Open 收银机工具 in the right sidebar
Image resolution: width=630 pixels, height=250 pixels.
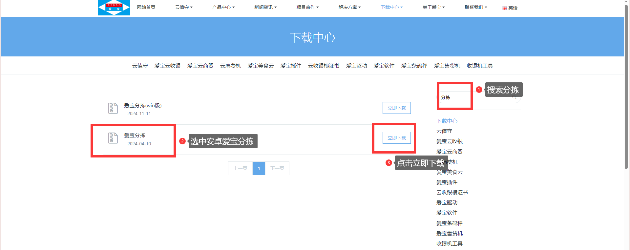pos(449,244)
